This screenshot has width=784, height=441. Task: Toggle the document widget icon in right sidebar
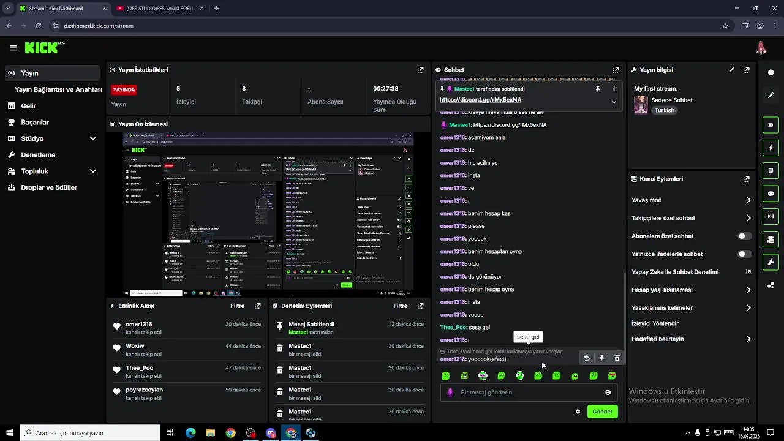(x=771, y=170)
